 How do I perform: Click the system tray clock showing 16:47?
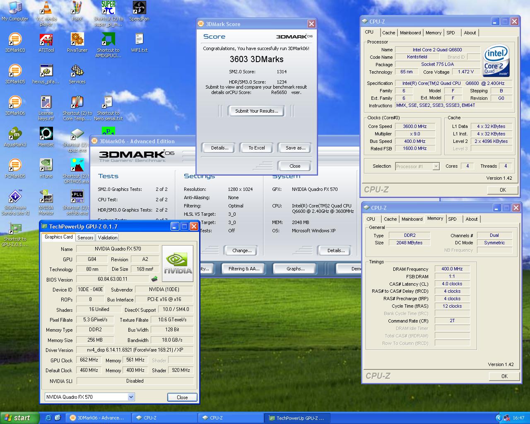(518, 418)
